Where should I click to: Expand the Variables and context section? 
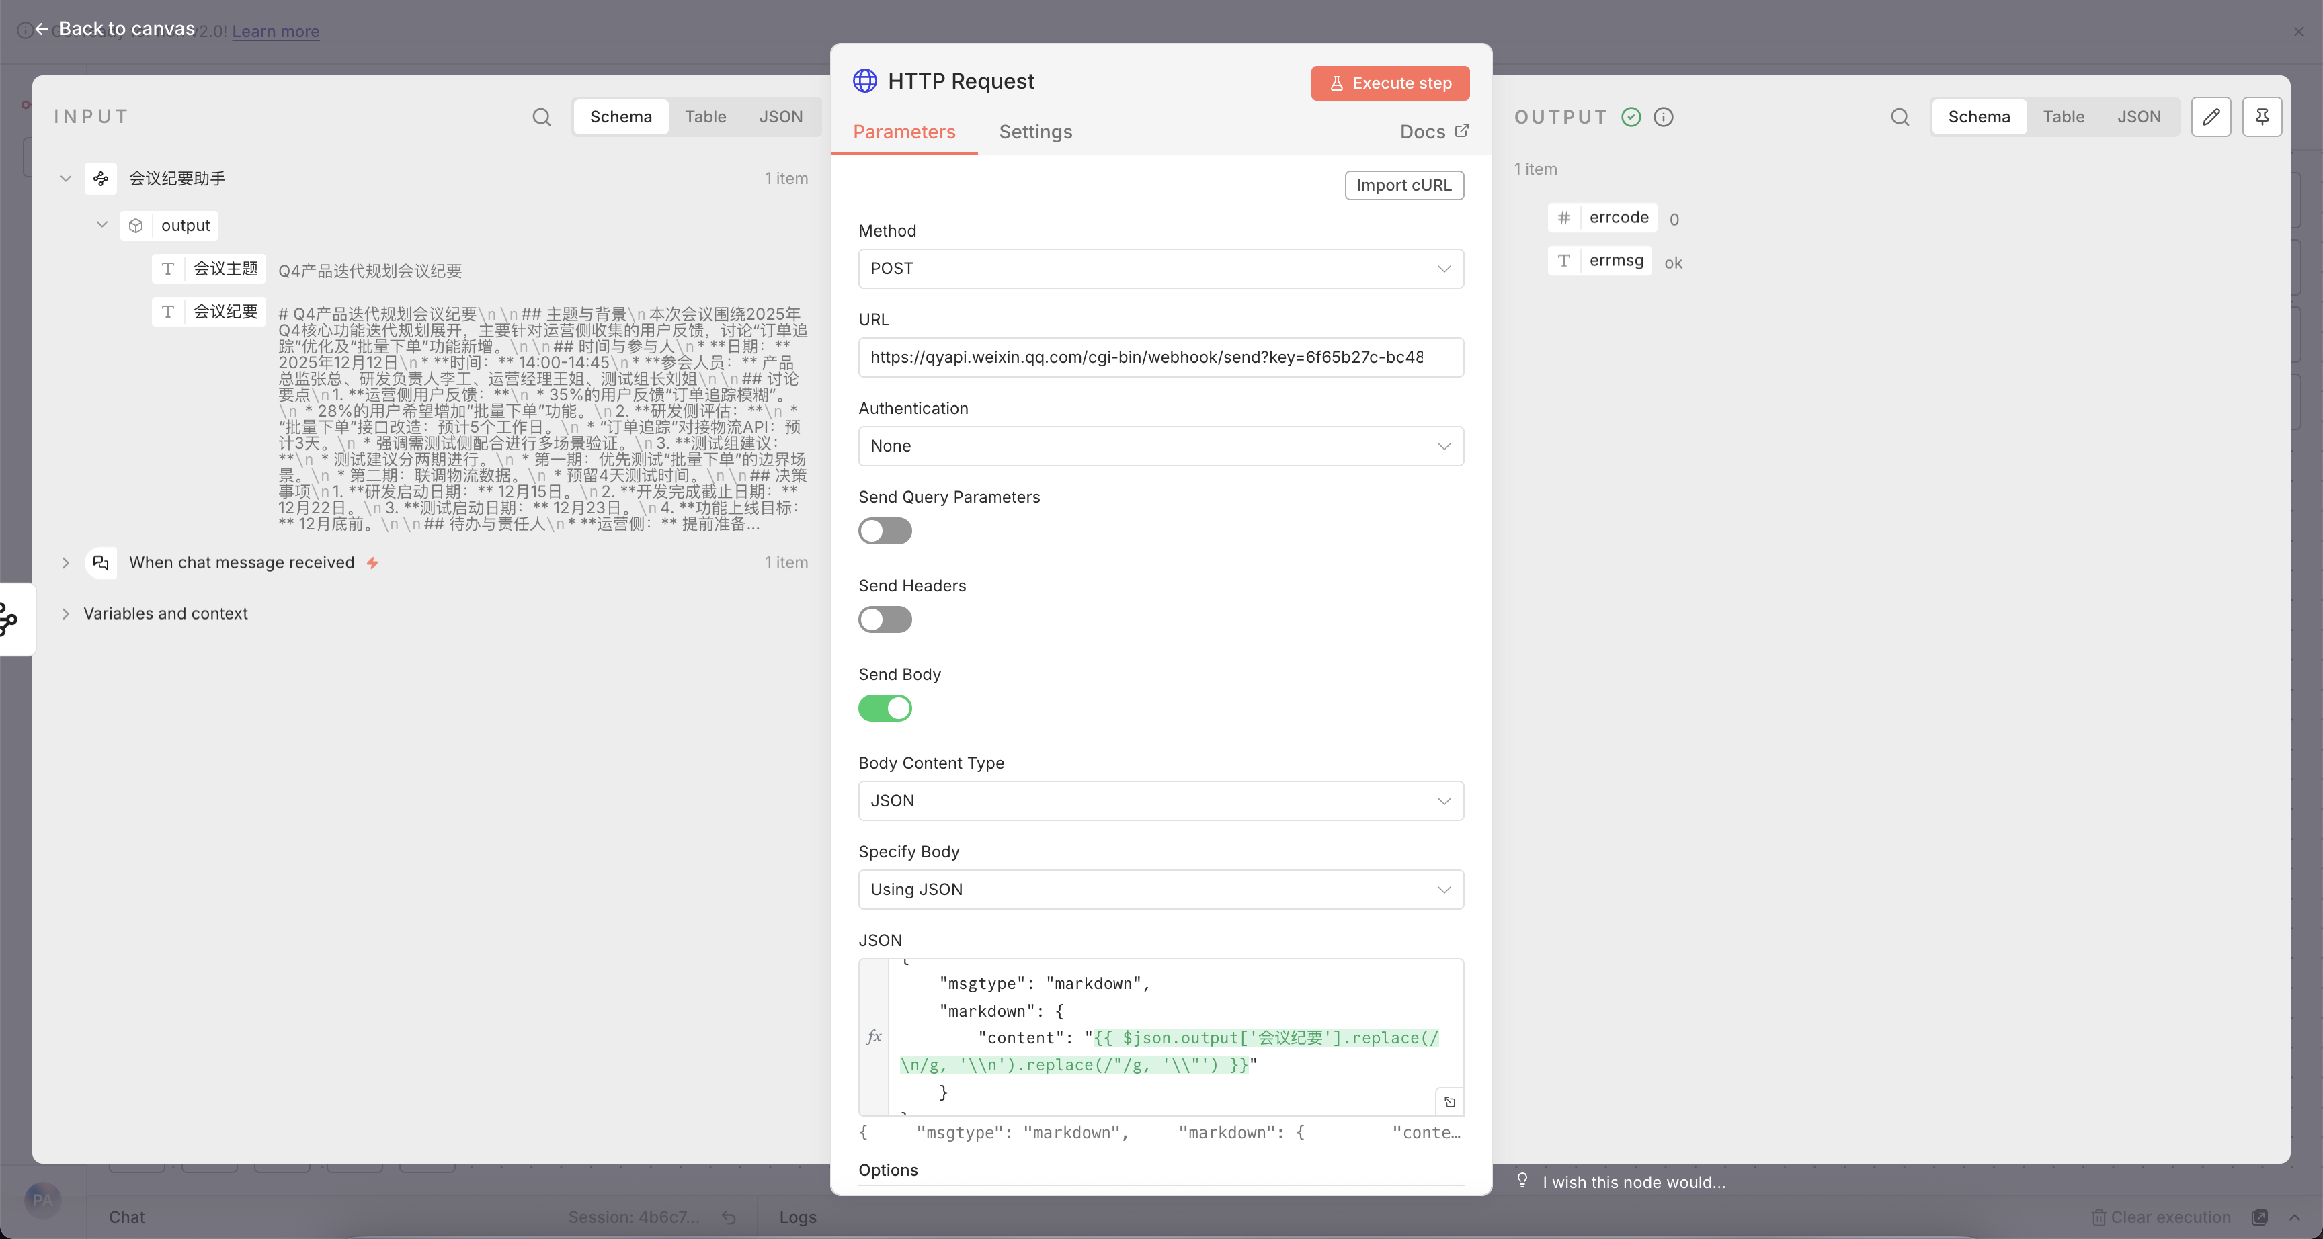66,614
